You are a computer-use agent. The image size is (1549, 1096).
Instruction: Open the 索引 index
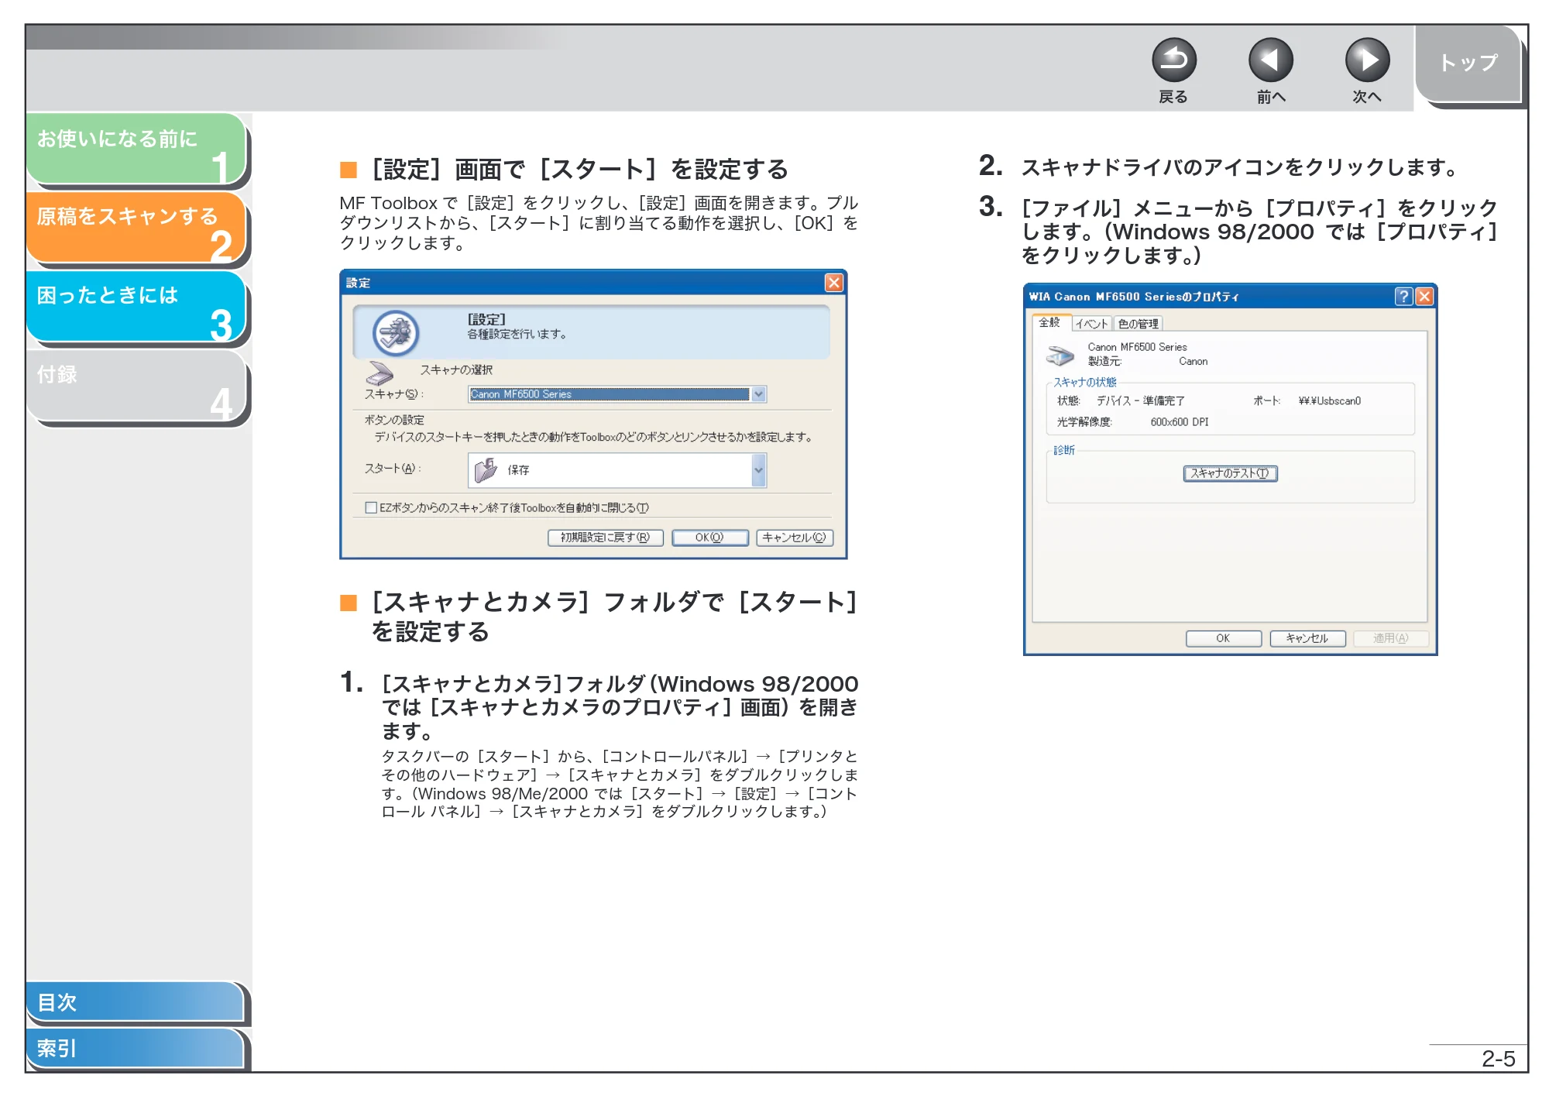[x=136, y=1048]
